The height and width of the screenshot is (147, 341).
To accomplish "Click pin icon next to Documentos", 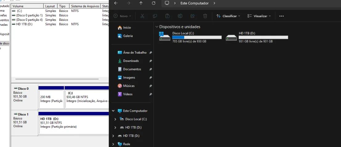I will point(151,69).
